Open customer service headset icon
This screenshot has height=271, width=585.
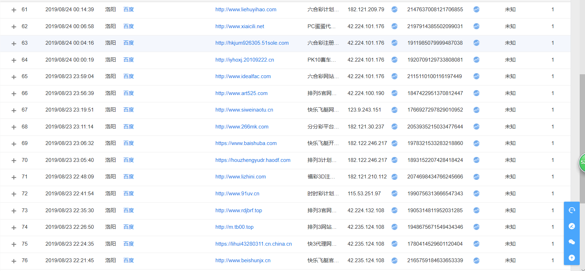(x=572, y=210)
